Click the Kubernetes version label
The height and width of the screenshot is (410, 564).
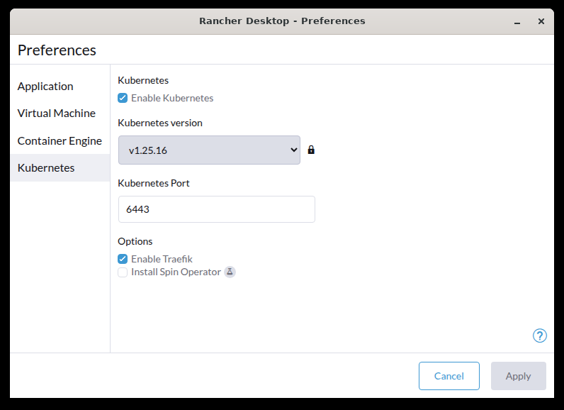coord(160,123)
